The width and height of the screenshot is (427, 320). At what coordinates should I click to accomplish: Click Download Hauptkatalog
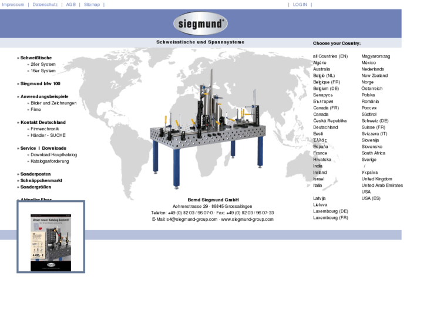coord(53,154)
